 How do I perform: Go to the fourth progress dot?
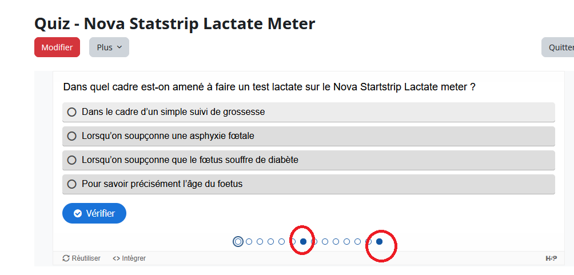[270, 242]
